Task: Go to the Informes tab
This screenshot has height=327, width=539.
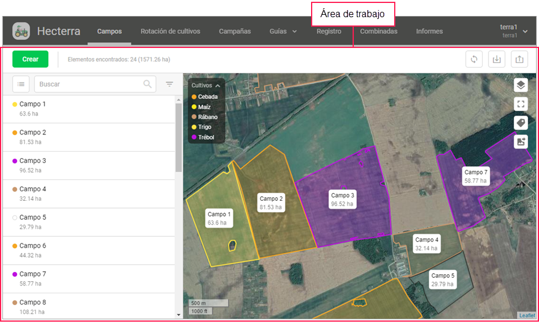Action: (x=429, y=31)
